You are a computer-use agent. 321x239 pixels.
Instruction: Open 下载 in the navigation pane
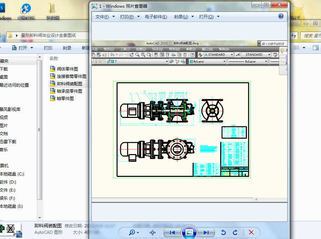tap(4, 69)
